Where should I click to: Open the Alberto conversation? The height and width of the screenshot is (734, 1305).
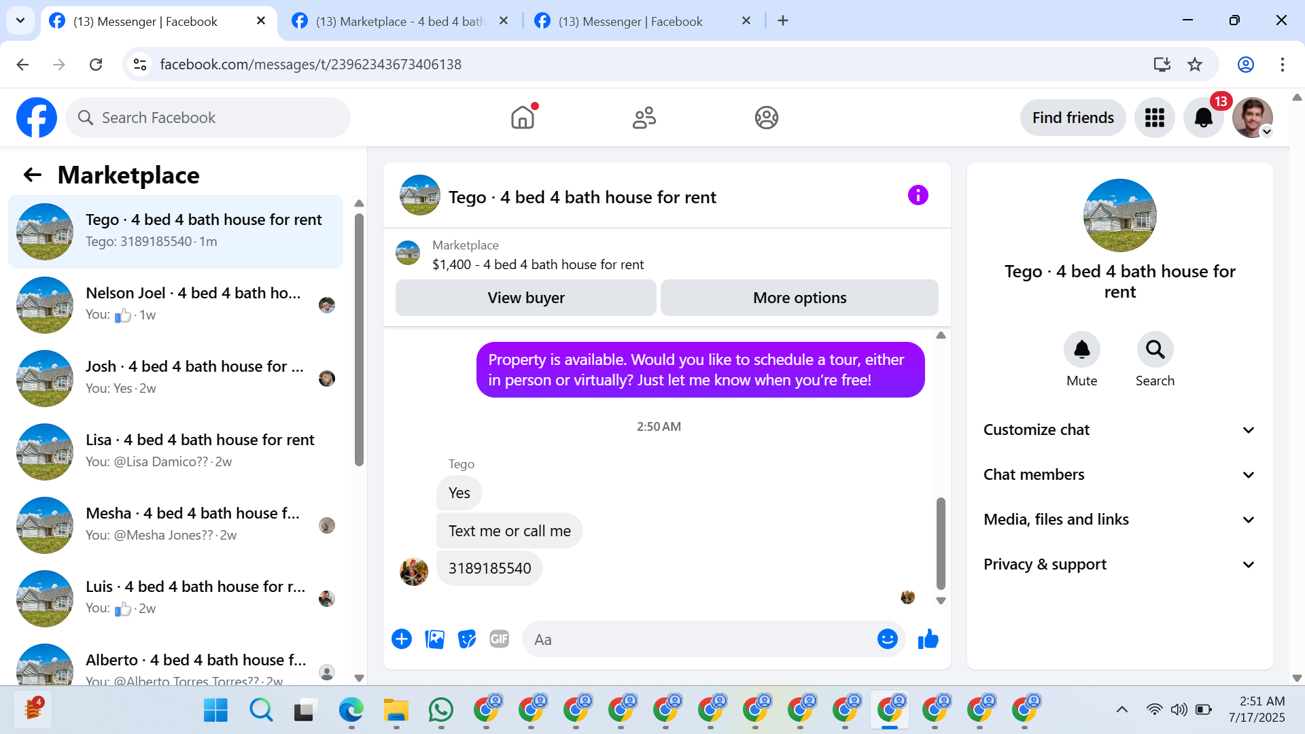pos(175,661)
